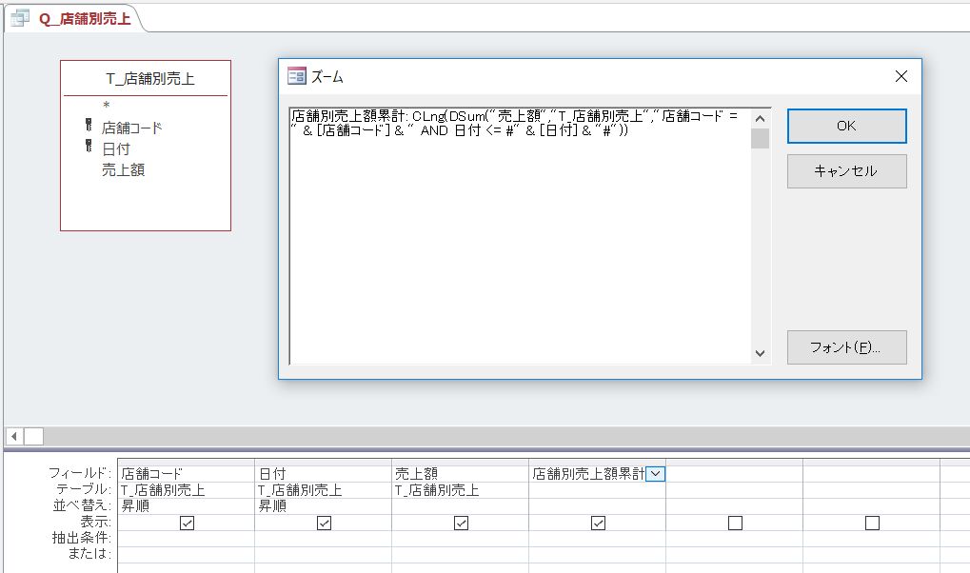Uncheck 表示 checkbox for 売上額 column

pyautogui.click(x=461, y=523)
